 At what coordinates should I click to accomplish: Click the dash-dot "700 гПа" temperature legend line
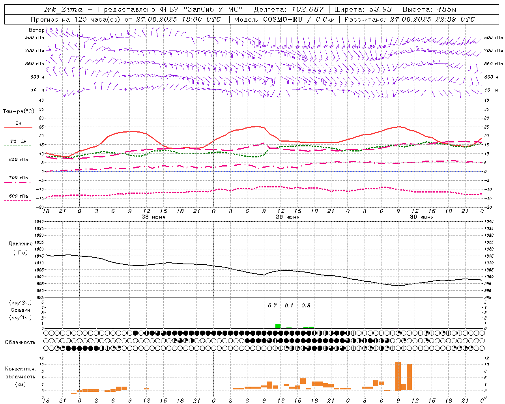pyautogui.click(x=19, y=182)
